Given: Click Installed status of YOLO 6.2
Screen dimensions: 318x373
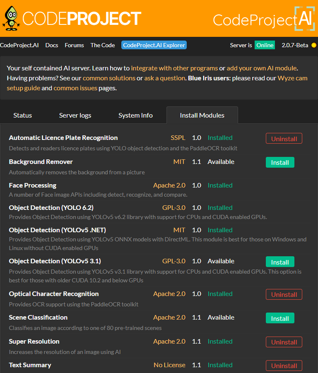Looking at the screenshot, I should [220, 208].
